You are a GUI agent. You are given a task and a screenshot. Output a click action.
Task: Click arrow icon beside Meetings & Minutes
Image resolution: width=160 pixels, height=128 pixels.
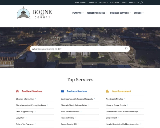pos(125,99)
